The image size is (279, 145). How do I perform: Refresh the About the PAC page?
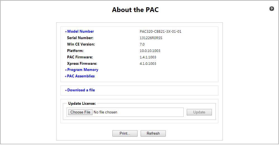(153, 134)
